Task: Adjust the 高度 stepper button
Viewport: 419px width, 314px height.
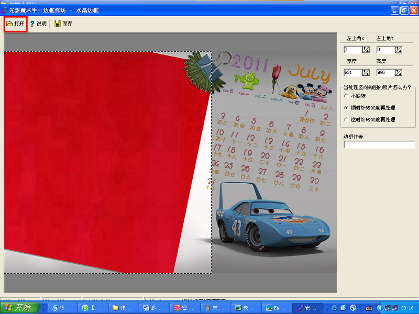Action: tap(399, 73)
